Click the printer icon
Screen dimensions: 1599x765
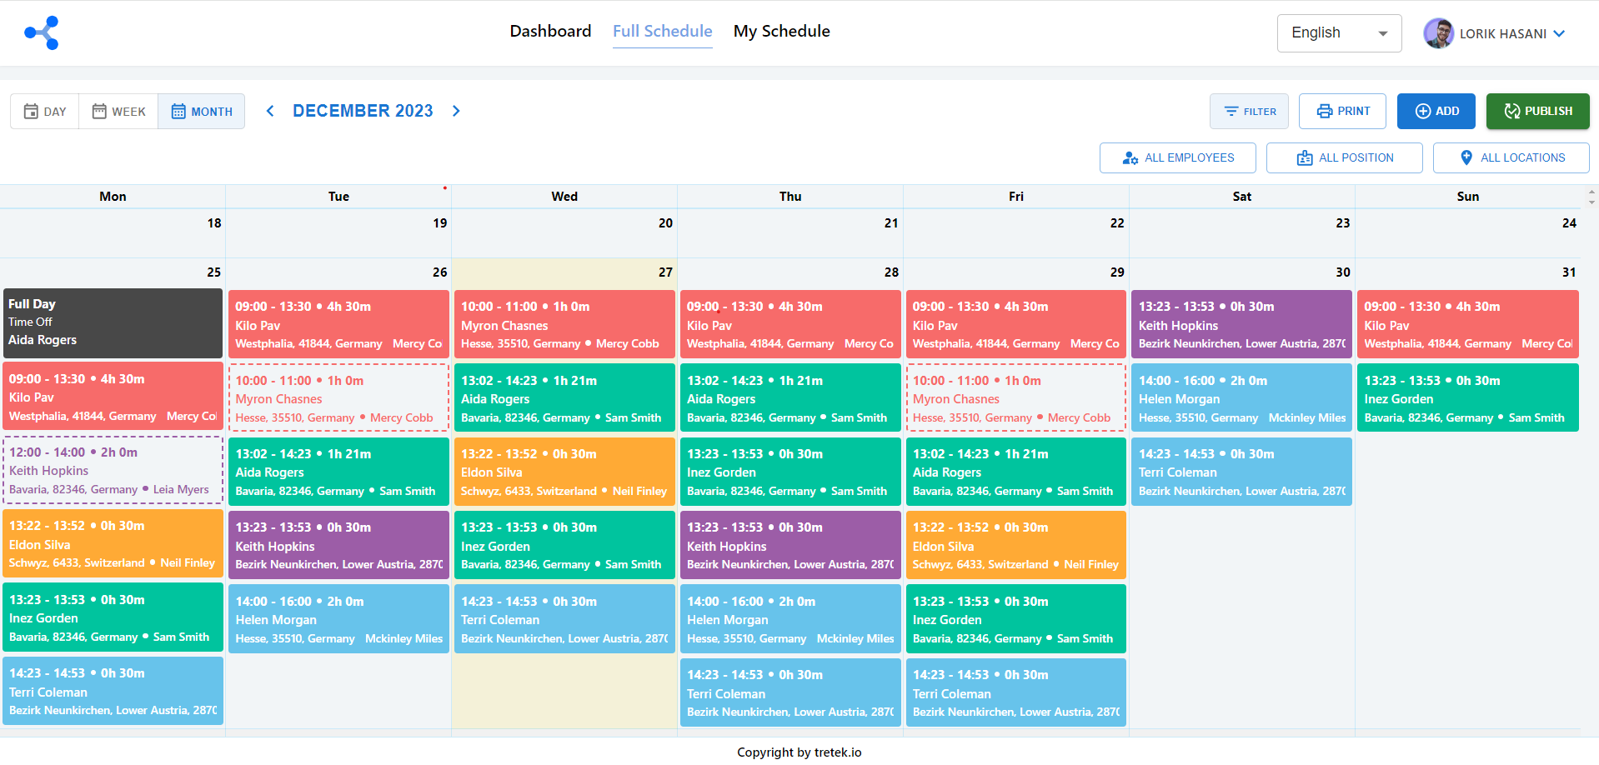pos(1324,112)
